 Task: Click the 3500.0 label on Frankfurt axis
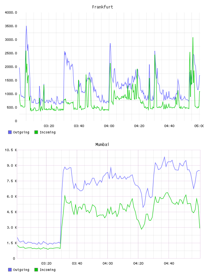coord(11,26)
